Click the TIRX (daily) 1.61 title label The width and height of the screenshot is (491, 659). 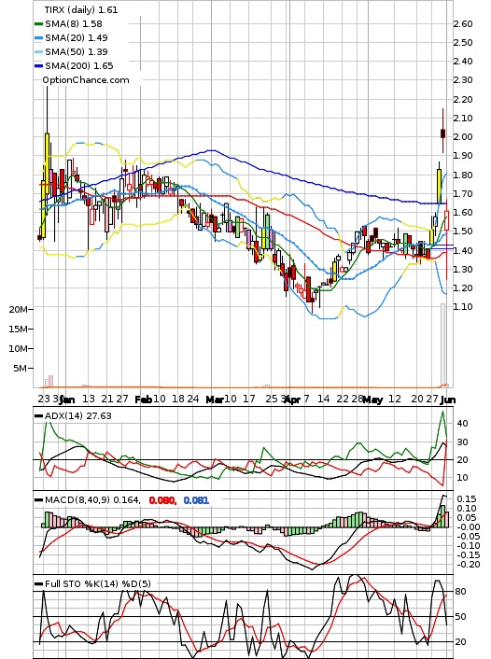pos(81,9)
